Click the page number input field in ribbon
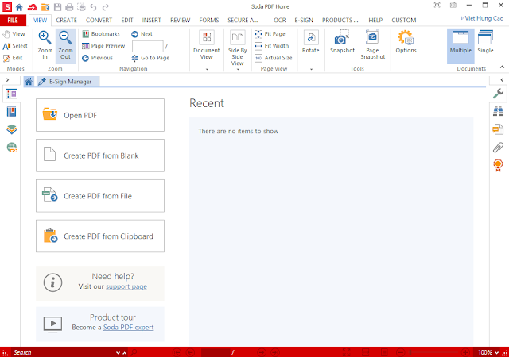Screen dimensions: 509x357 tap(148, 46)
